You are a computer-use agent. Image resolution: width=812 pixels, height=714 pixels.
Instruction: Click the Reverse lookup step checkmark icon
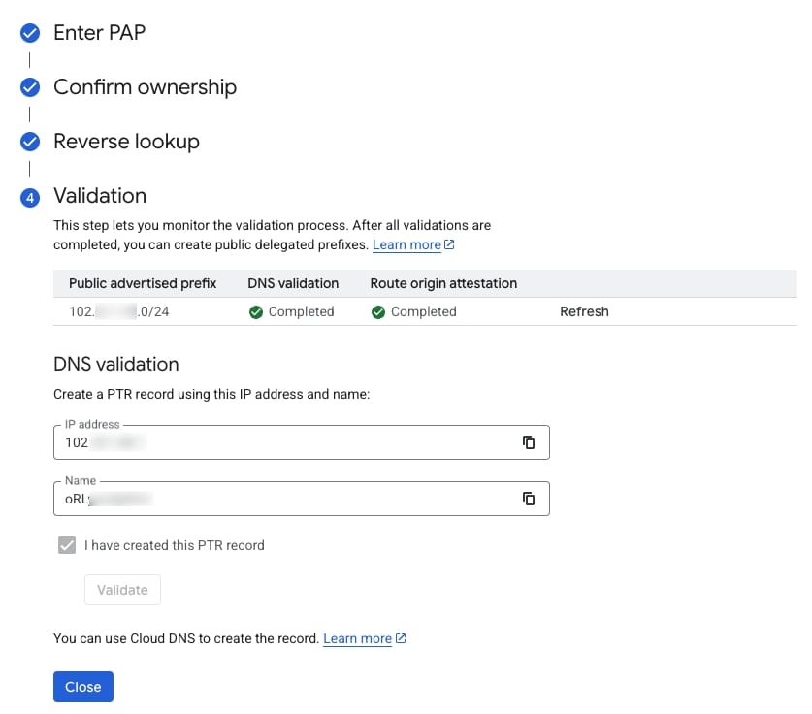coord(30,142)
